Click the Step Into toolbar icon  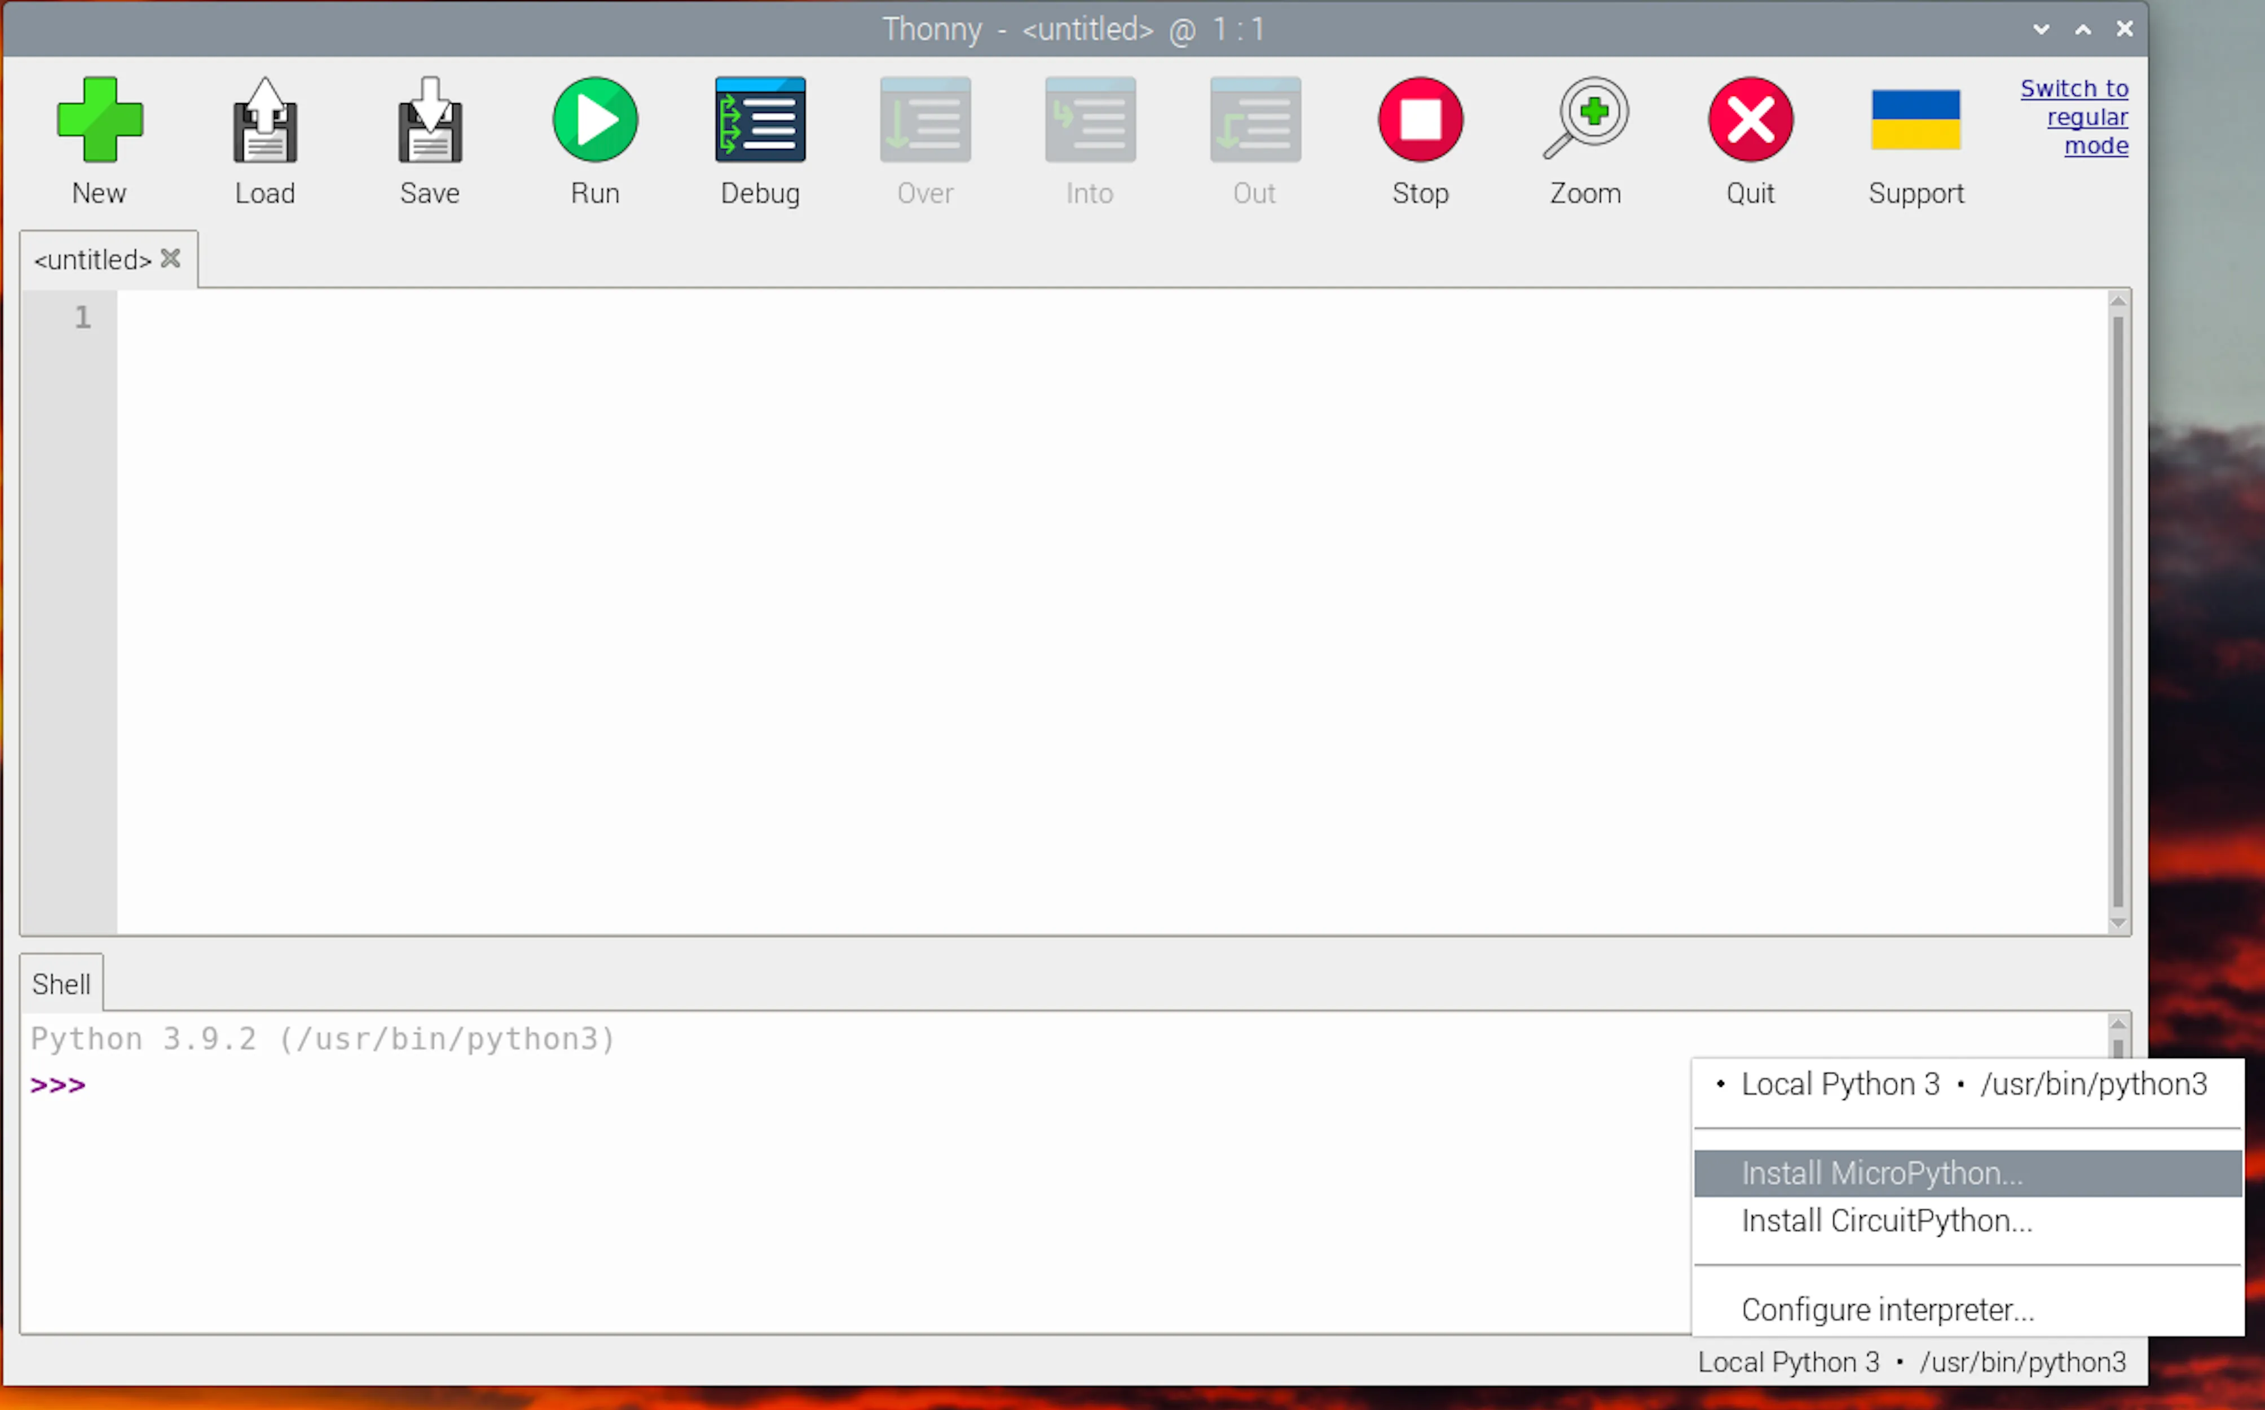coord(1090,120)
